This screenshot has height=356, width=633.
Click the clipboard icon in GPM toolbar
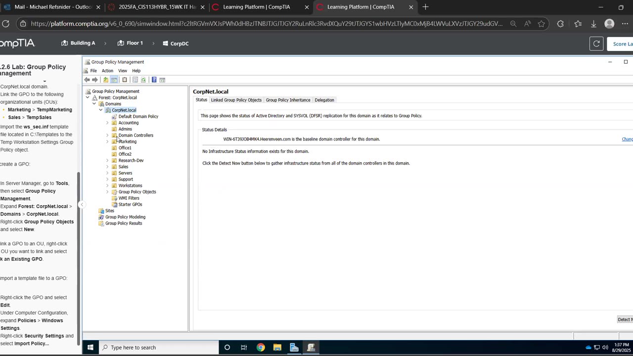(x=125, y=80)
